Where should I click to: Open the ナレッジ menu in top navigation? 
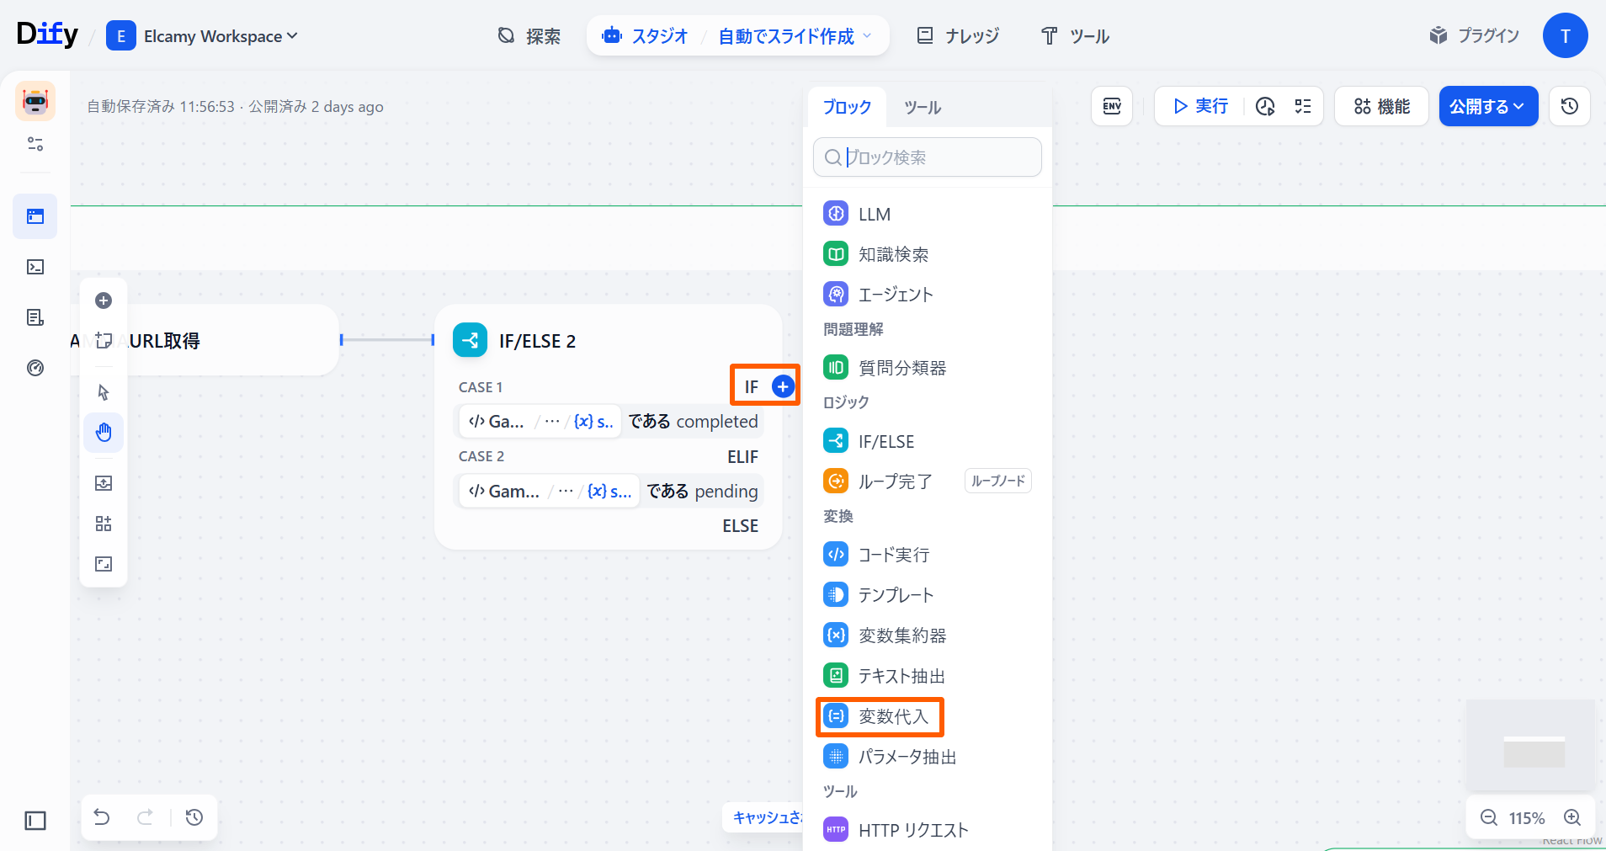pos(958,36)
